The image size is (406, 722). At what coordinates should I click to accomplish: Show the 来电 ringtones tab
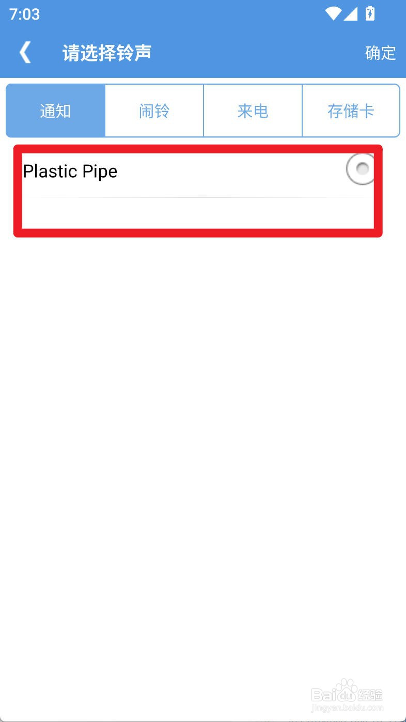253,111
